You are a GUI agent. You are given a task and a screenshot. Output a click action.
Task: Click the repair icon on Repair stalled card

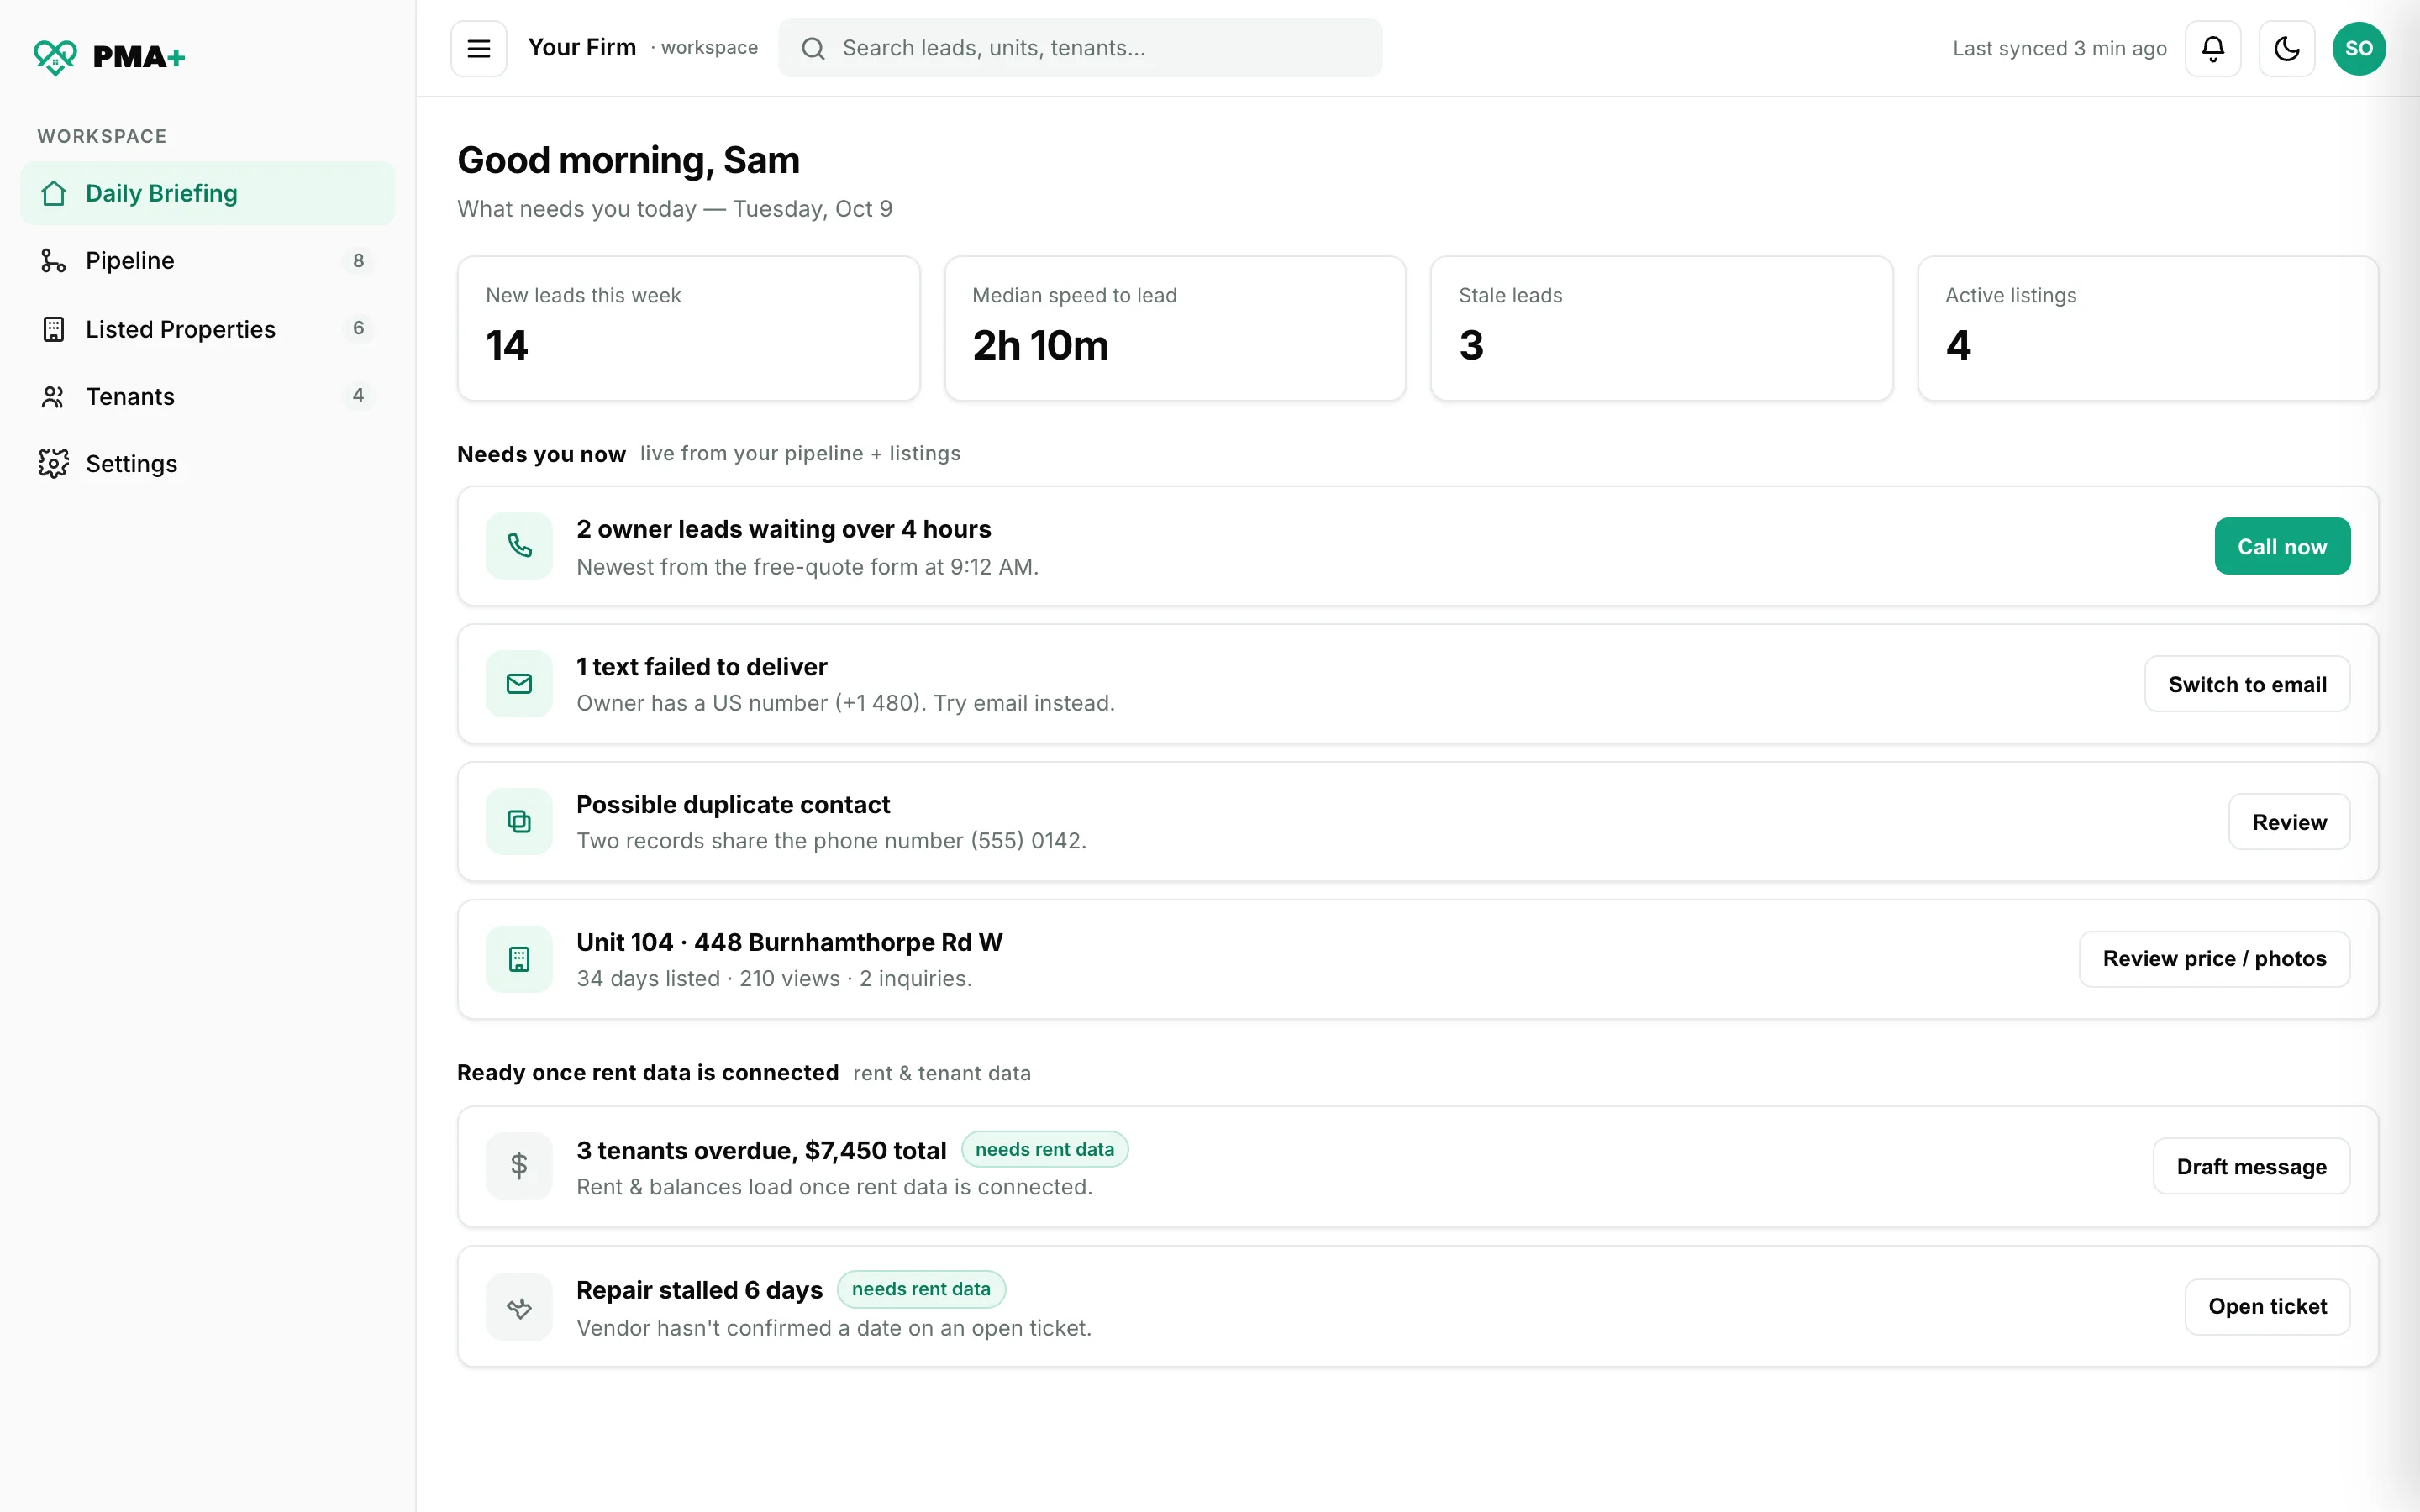point(519,1307)
